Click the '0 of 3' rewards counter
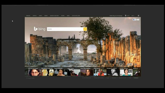This screenshot has width=165, height=93. [128, 16]
